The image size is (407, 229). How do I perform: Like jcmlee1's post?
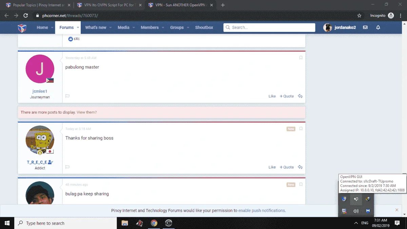272,96
